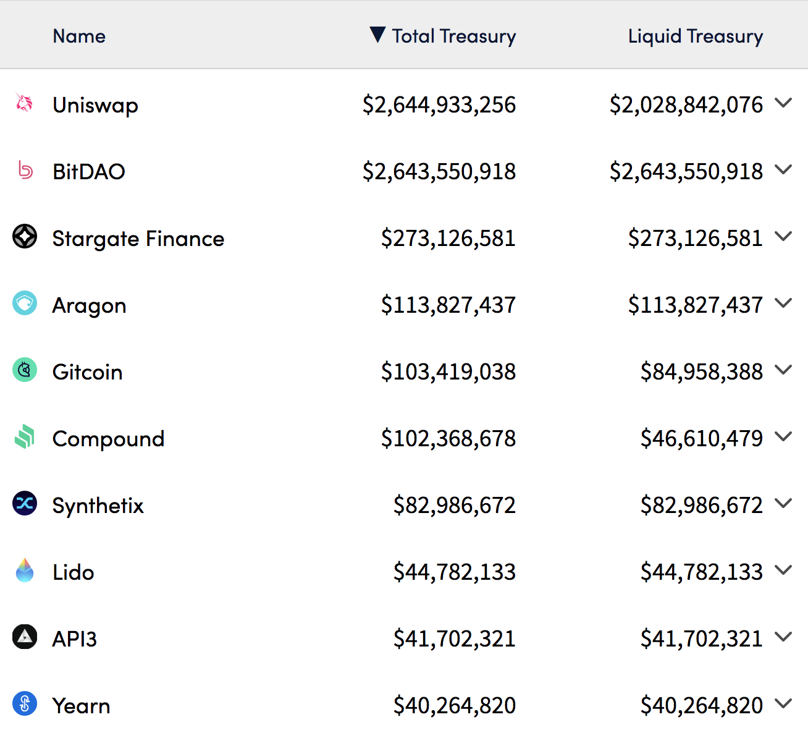Click the BitDAO logo icon
Screen dimensions: 808x738
[x=25, y=169]
